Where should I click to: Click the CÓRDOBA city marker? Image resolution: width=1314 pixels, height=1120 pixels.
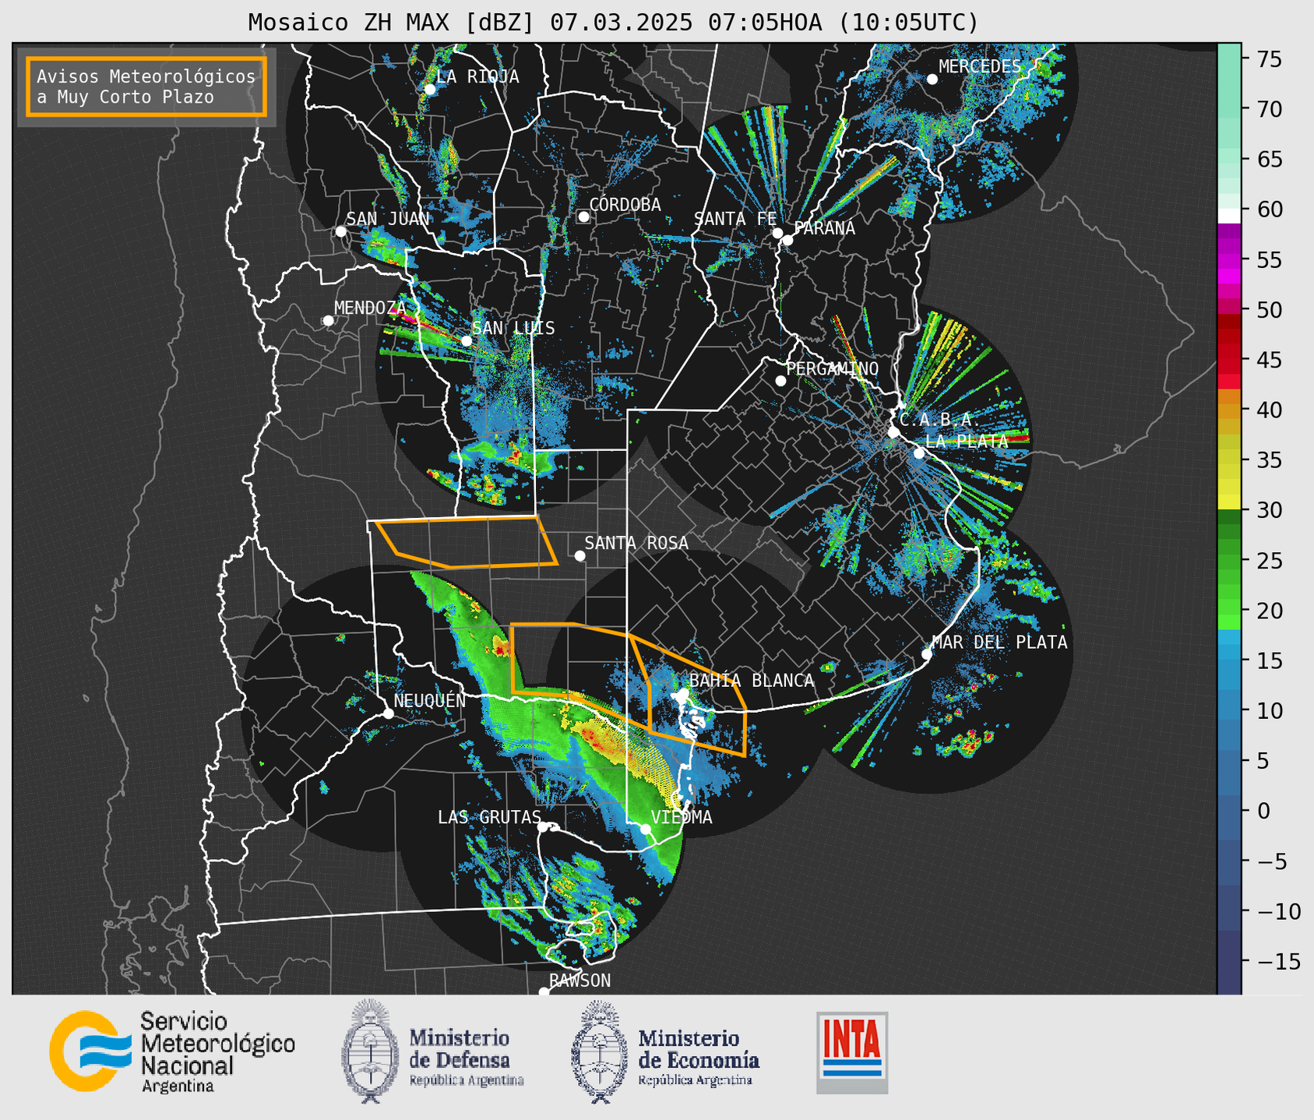point(583,217)
